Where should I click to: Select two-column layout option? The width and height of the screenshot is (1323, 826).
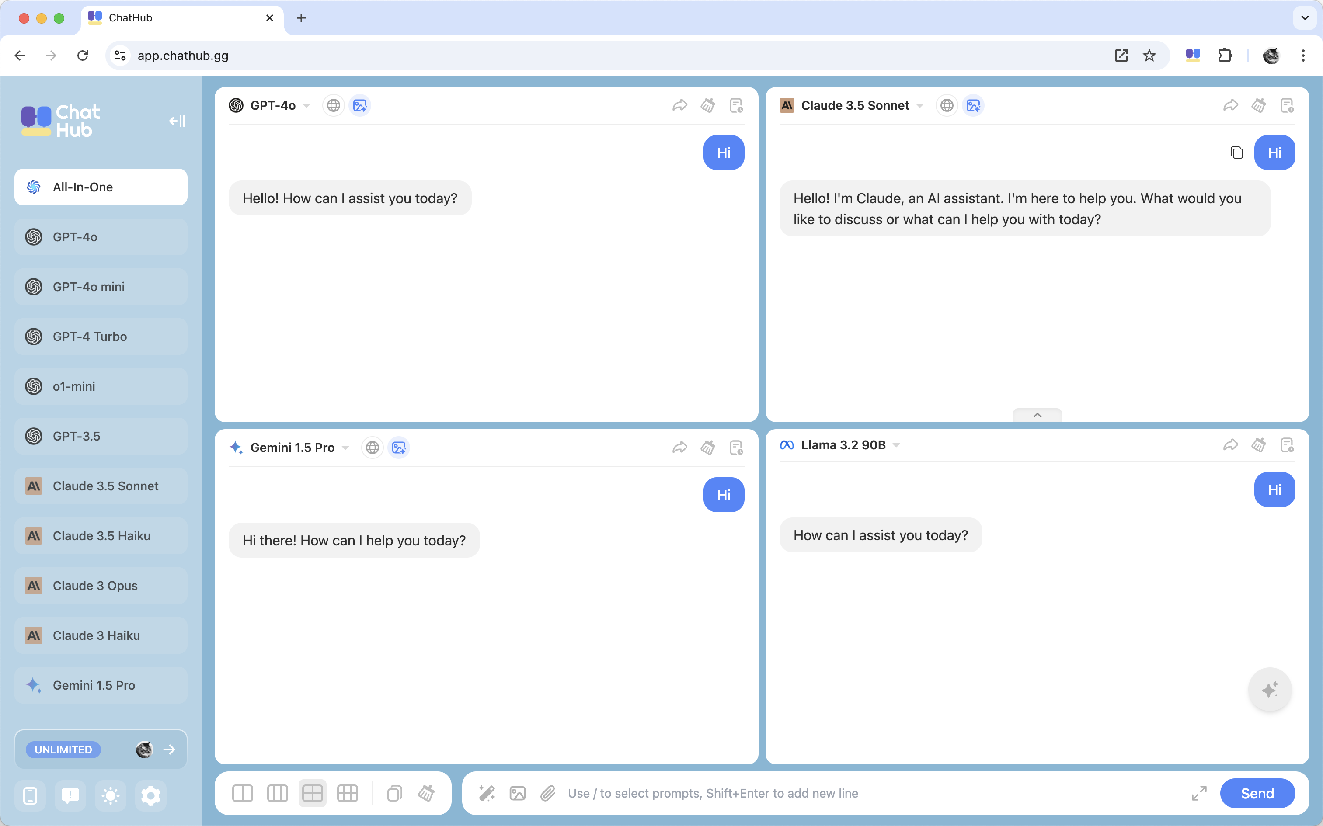click(242, 793)
